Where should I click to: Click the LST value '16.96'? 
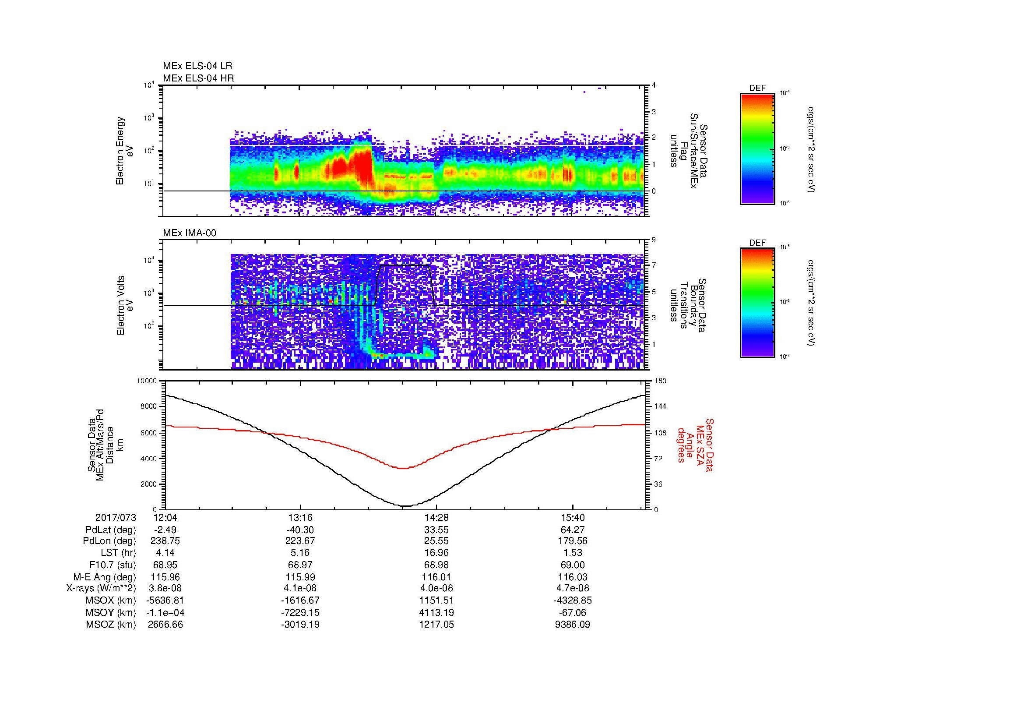pos(436,553)
